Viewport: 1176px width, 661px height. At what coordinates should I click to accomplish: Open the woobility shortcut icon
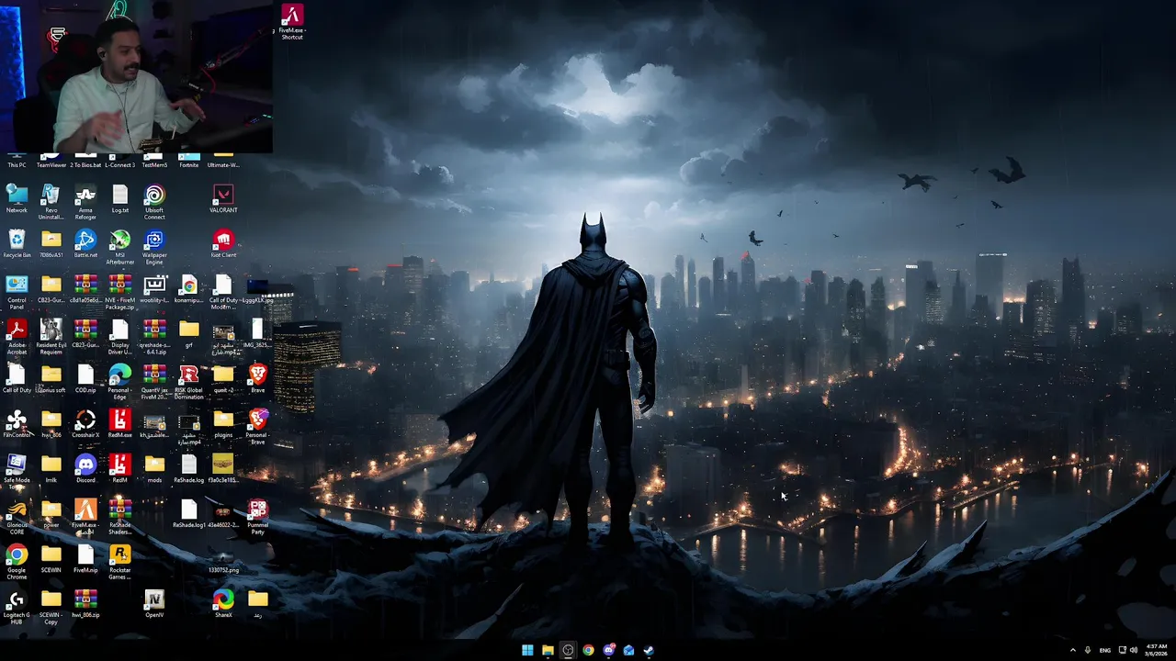pos(154,288)
